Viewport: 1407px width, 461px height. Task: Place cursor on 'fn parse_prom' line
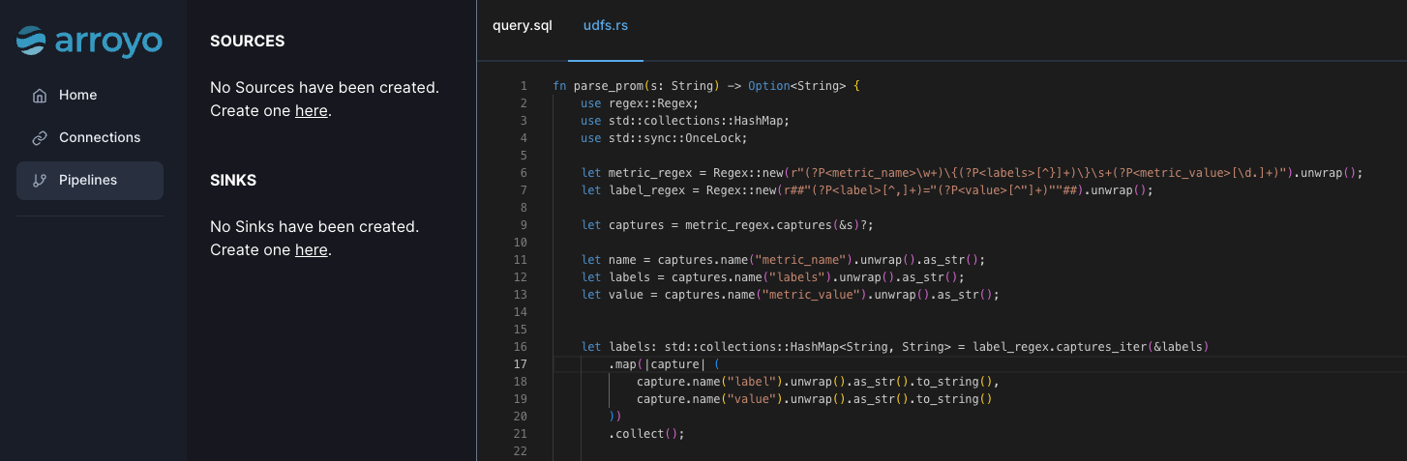click(706, 86)
